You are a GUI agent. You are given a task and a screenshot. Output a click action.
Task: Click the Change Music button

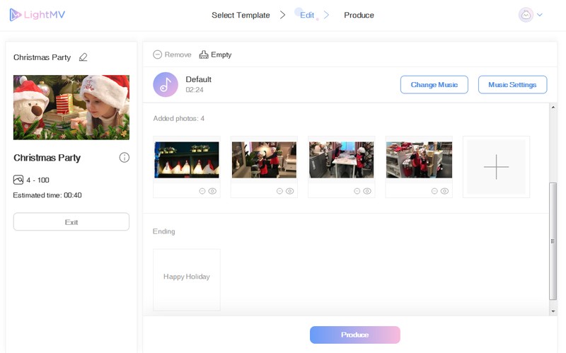(x=434, y=84)
